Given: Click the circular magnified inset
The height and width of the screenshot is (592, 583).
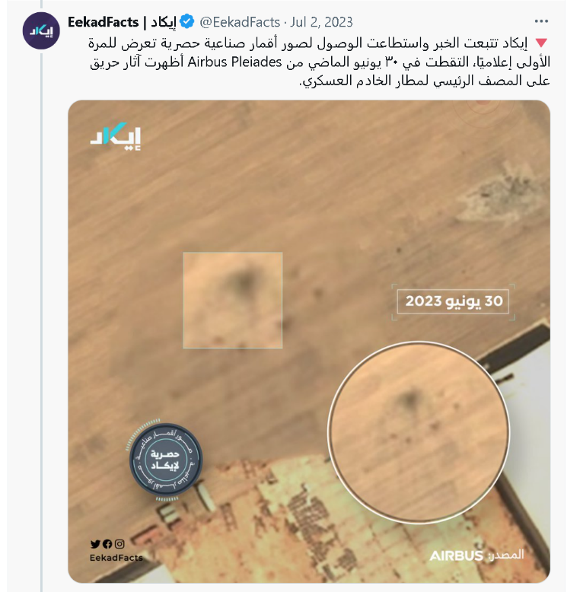Looking at the screenshot, I should pyautogui.click(x=419, y=432).
